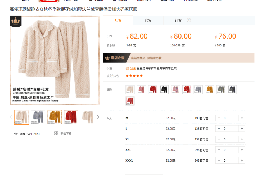Image resolution: width=271 pixels, height=175 pixels.
Task: Open the main beige pajama product image
Action: (x=55, y=60)
